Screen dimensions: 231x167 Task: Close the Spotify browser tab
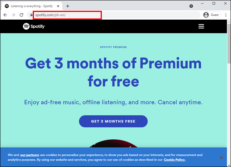[x=58, y=6]
